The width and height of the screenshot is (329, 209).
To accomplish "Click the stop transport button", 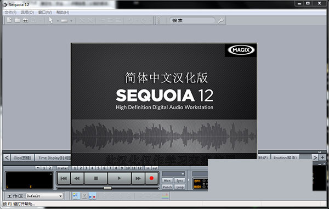I will (x=96, y=178).
